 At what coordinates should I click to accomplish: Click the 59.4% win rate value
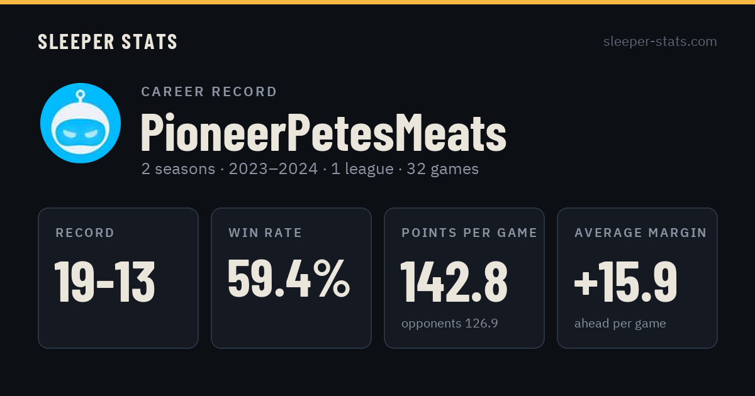[289, 278]
